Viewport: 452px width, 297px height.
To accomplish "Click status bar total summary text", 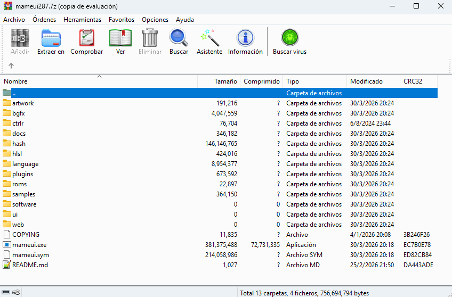I will (304, 293).
